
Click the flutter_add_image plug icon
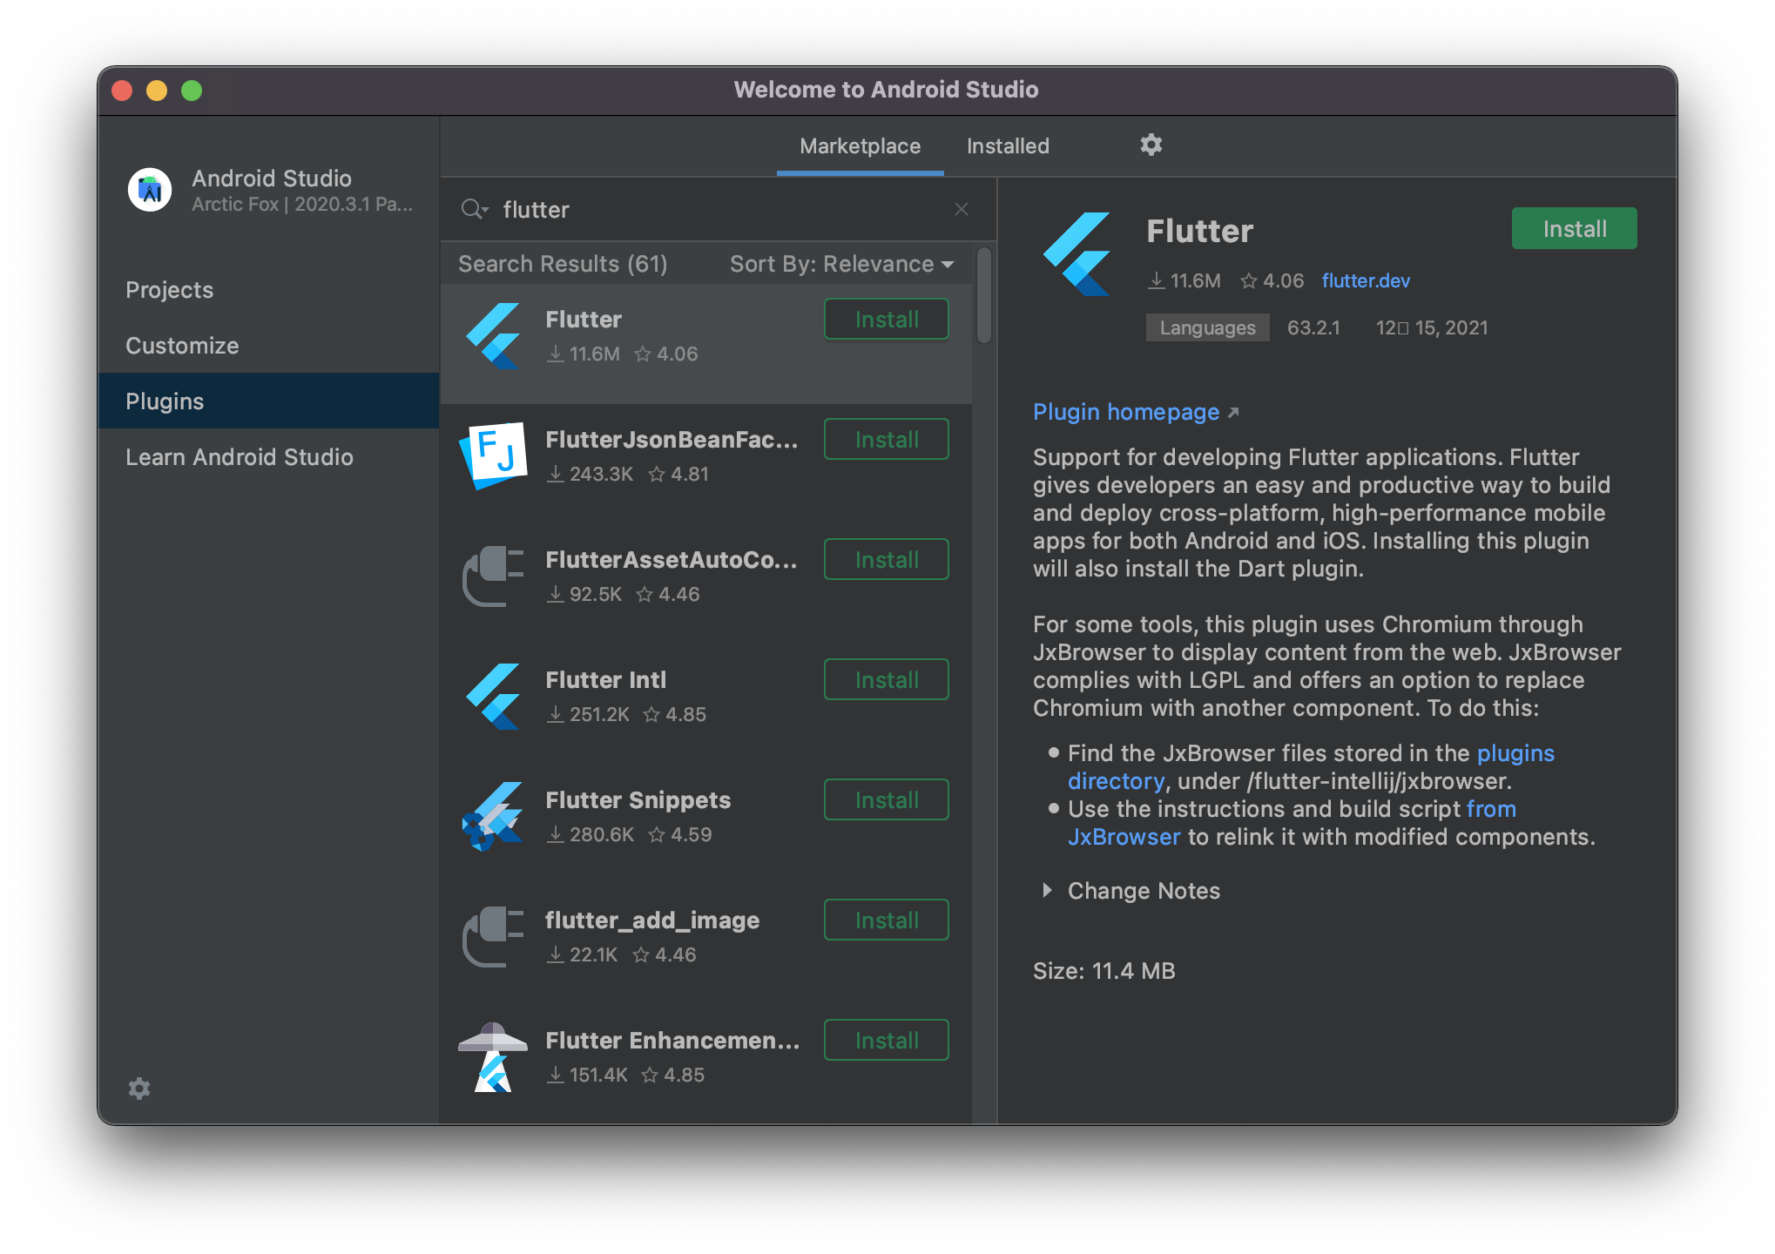(x=494, y=936)
